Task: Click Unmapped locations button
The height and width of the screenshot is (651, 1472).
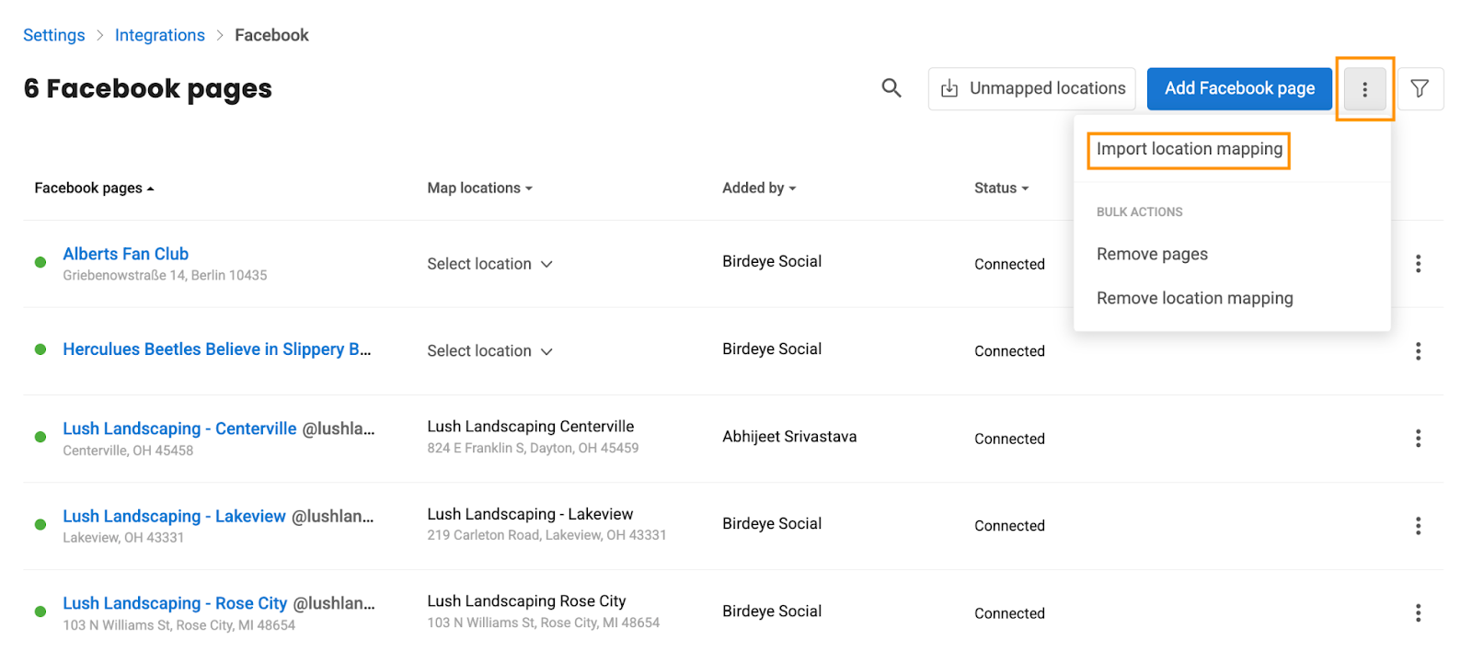Action: (1031, 88)
